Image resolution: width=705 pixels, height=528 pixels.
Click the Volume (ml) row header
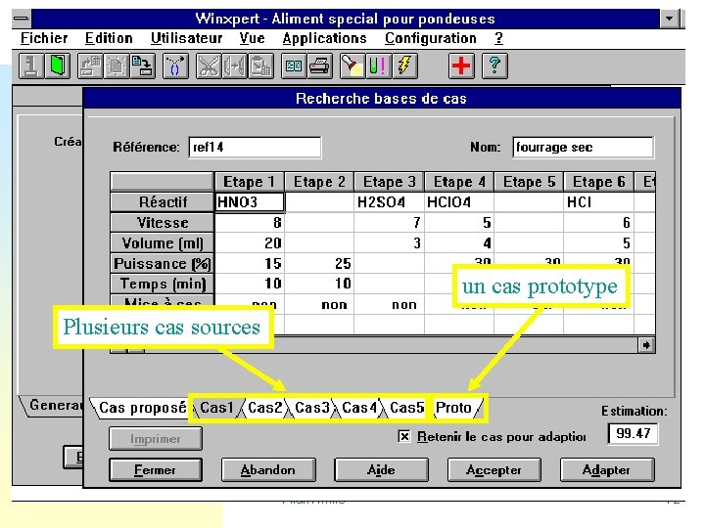[163, 242]
